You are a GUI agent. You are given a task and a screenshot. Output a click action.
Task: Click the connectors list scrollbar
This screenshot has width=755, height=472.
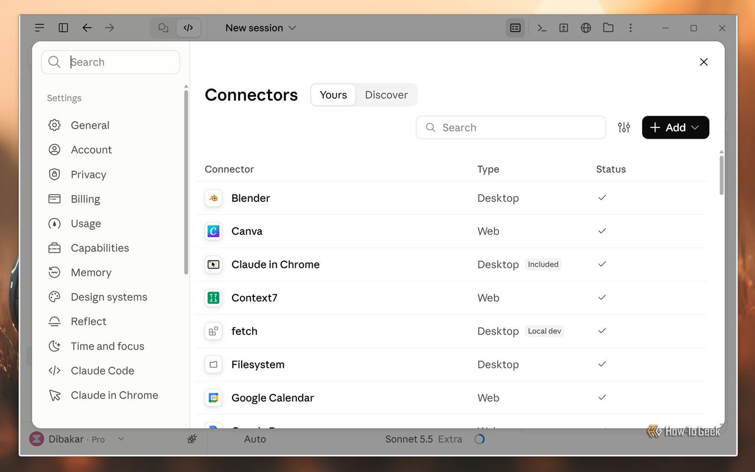pos(721,175)
